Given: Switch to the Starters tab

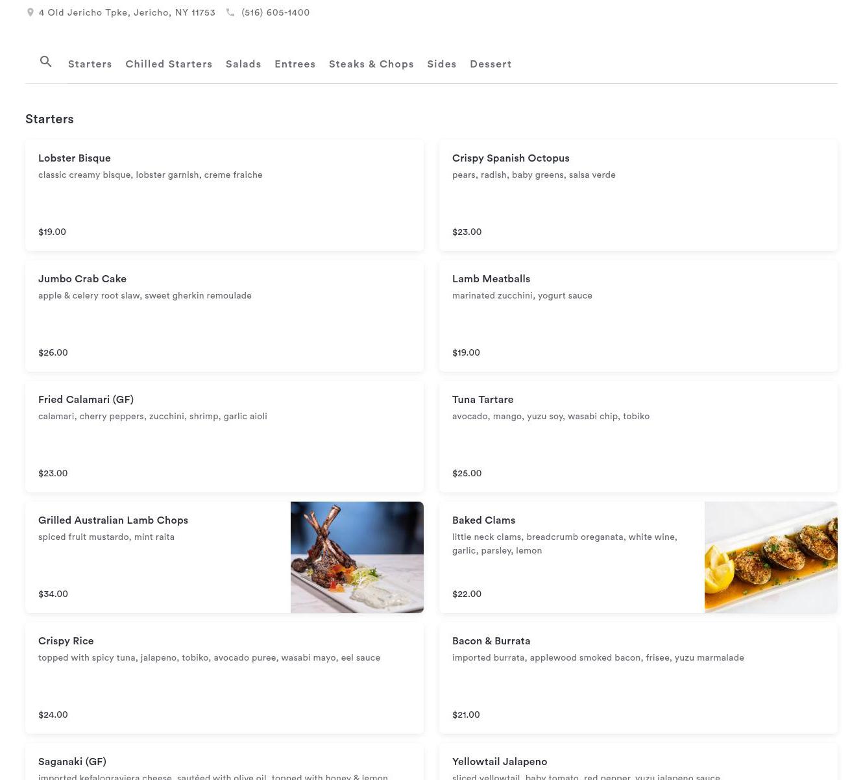Looking at the screenshot, I should [x=90, y=64].
